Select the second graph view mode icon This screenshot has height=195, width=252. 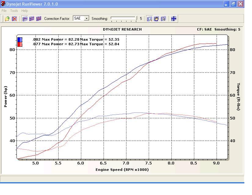(x=32, y=19)
